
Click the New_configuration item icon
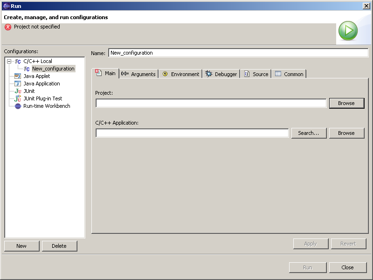click(27, 69)
